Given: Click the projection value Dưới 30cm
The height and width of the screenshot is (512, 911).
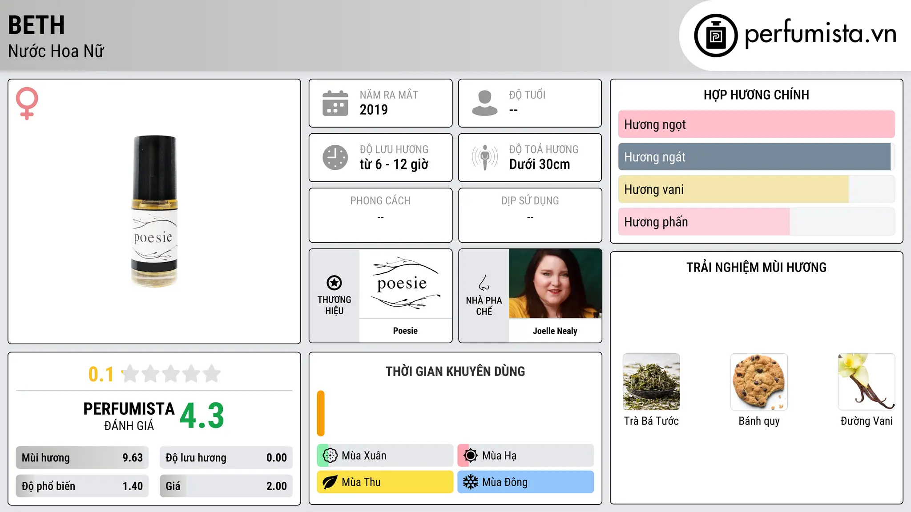Looking at the screenshot, I should pos(540,164).
